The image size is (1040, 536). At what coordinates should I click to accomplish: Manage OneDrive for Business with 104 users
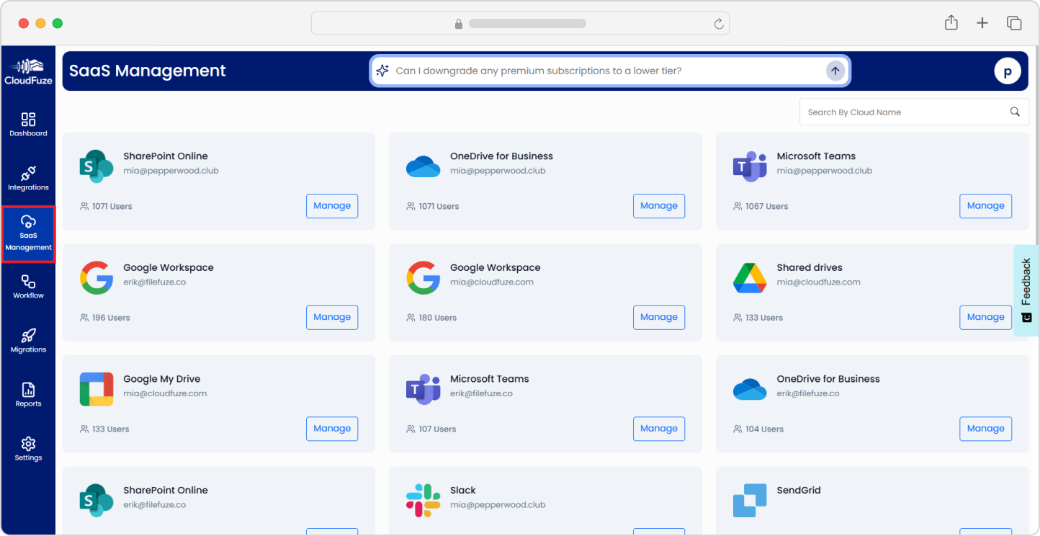(985, 429)
